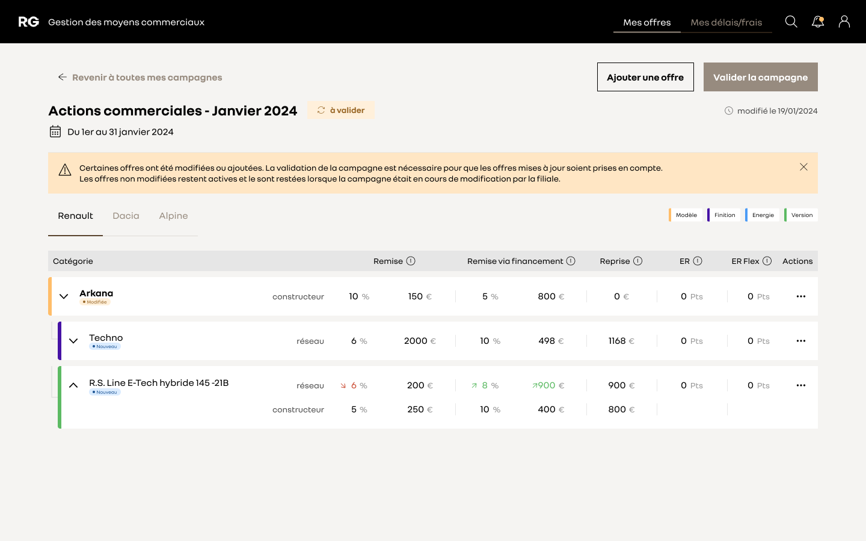Switch to Mes offres tab
Screen dimensions: 866x541
tap(647, 22)
